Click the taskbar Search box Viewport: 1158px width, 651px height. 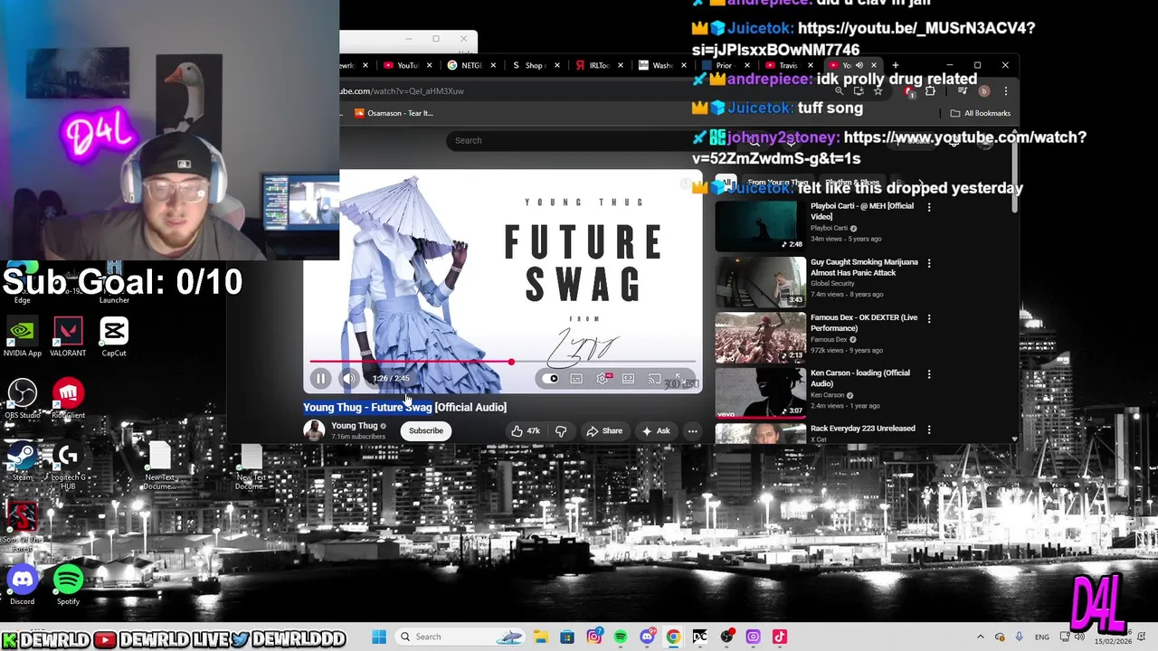pyautogui.click(x=460, y=637)
